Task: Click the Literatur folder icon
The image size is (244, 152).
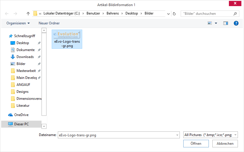Action: [13, 106]
